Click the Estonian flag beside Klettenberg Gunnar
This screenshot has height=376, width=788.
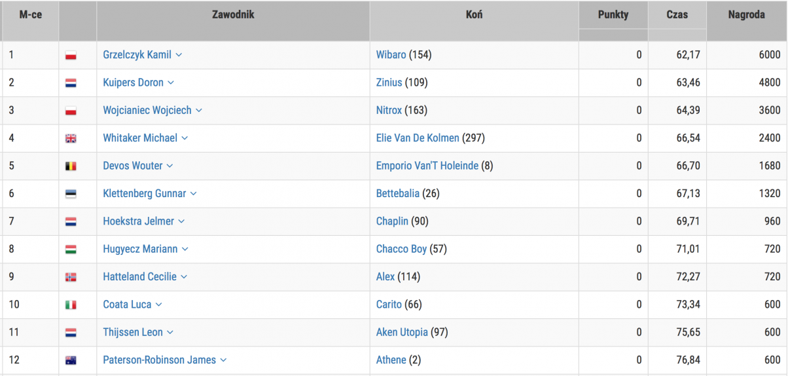71,194
